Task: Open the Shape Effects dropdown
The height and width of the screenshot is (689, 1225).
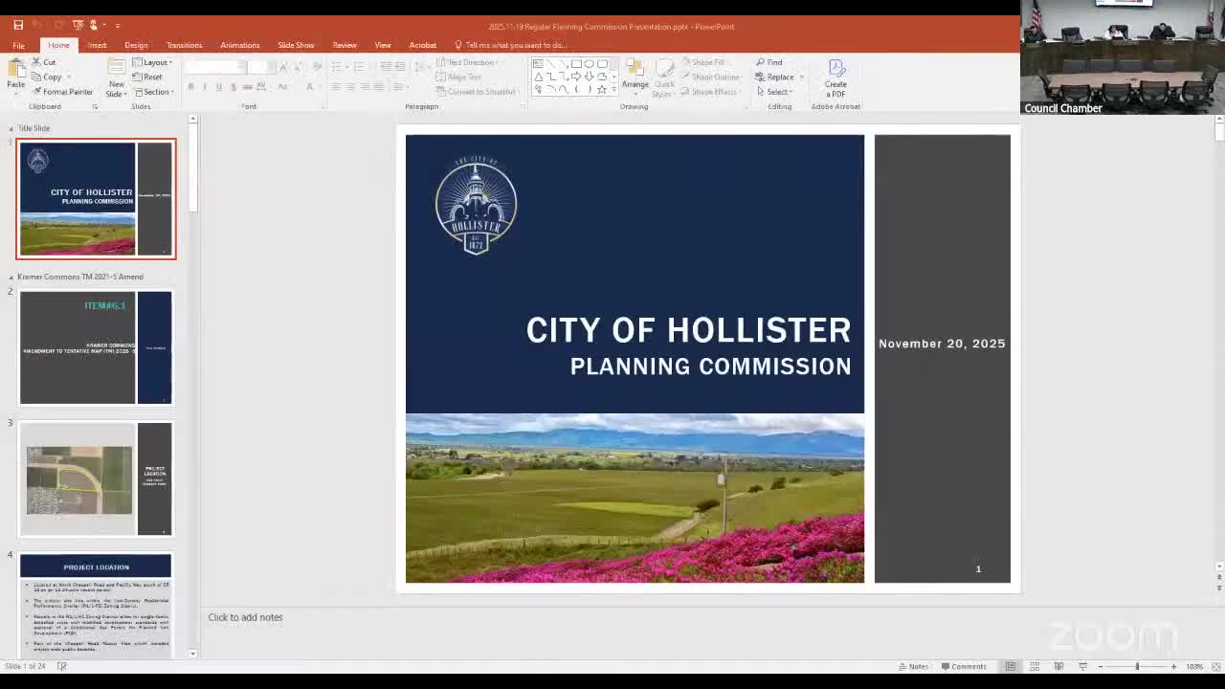Action: (x=710, y=92)
